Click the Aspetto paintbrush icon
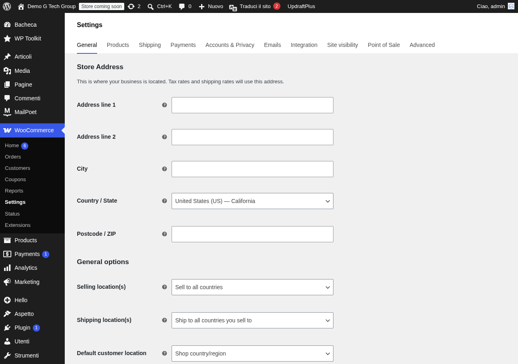The image size is (518, 364). coord(7,314)
